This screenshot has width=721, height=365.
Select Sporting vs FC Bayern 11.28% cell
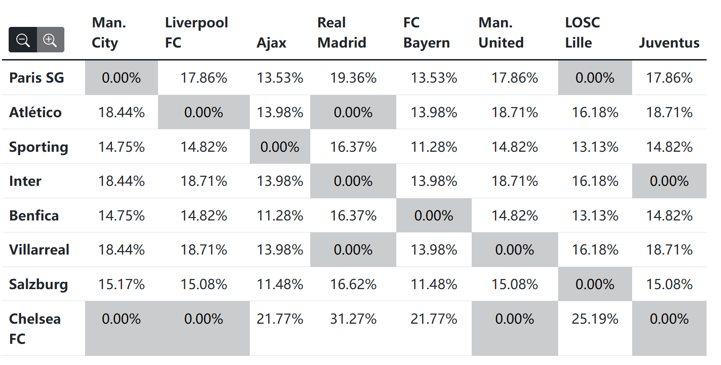[x=434, y=147]
